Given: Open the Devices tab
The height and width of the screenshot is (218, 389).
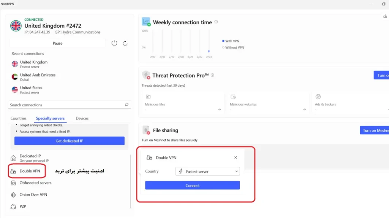Looking at the screenshot, I should tap(82, 118).
